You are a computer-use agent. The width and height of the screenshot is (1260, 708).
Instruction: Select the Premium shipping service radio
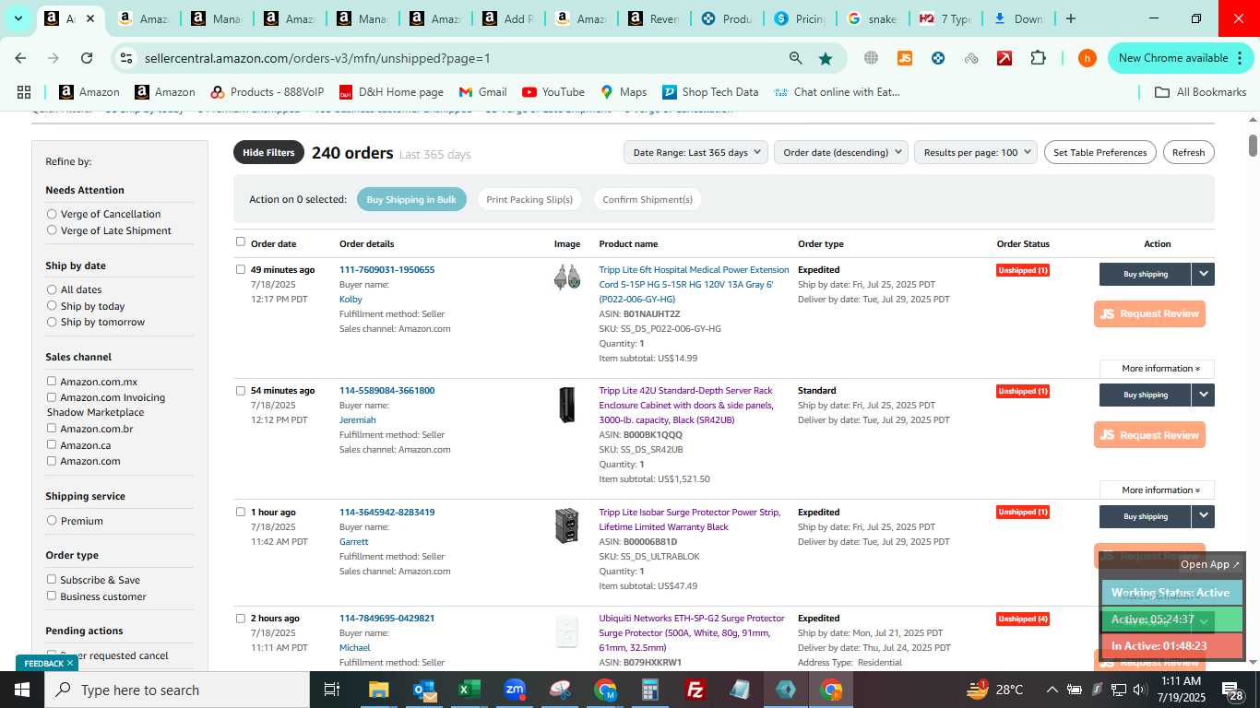pos(52,521)
